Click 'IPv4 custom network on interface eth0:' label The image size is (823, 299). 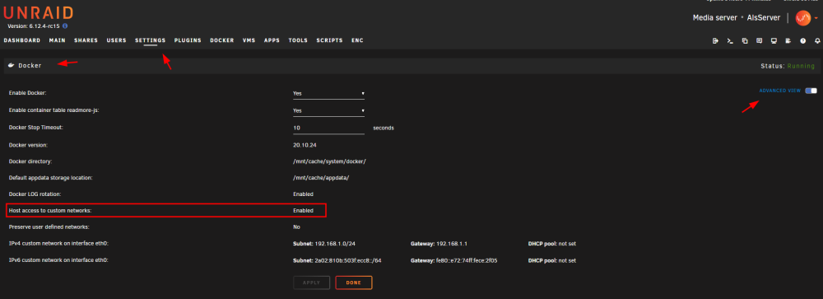point(58,244)
